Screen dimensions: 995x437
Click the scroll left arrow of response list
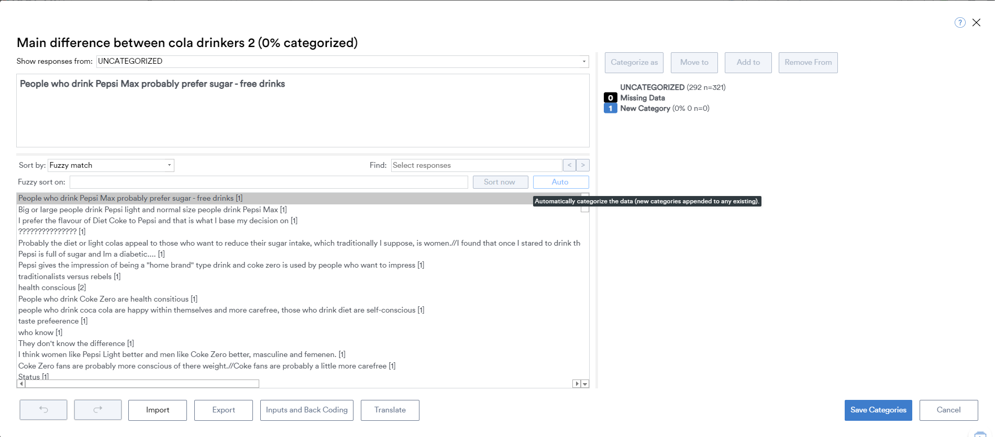[x=21, y=384]
